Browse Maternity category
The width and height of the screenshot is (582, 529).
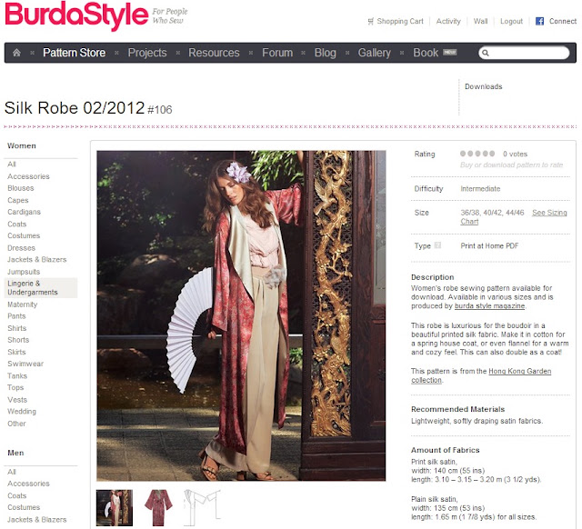(x=22, y=304)
